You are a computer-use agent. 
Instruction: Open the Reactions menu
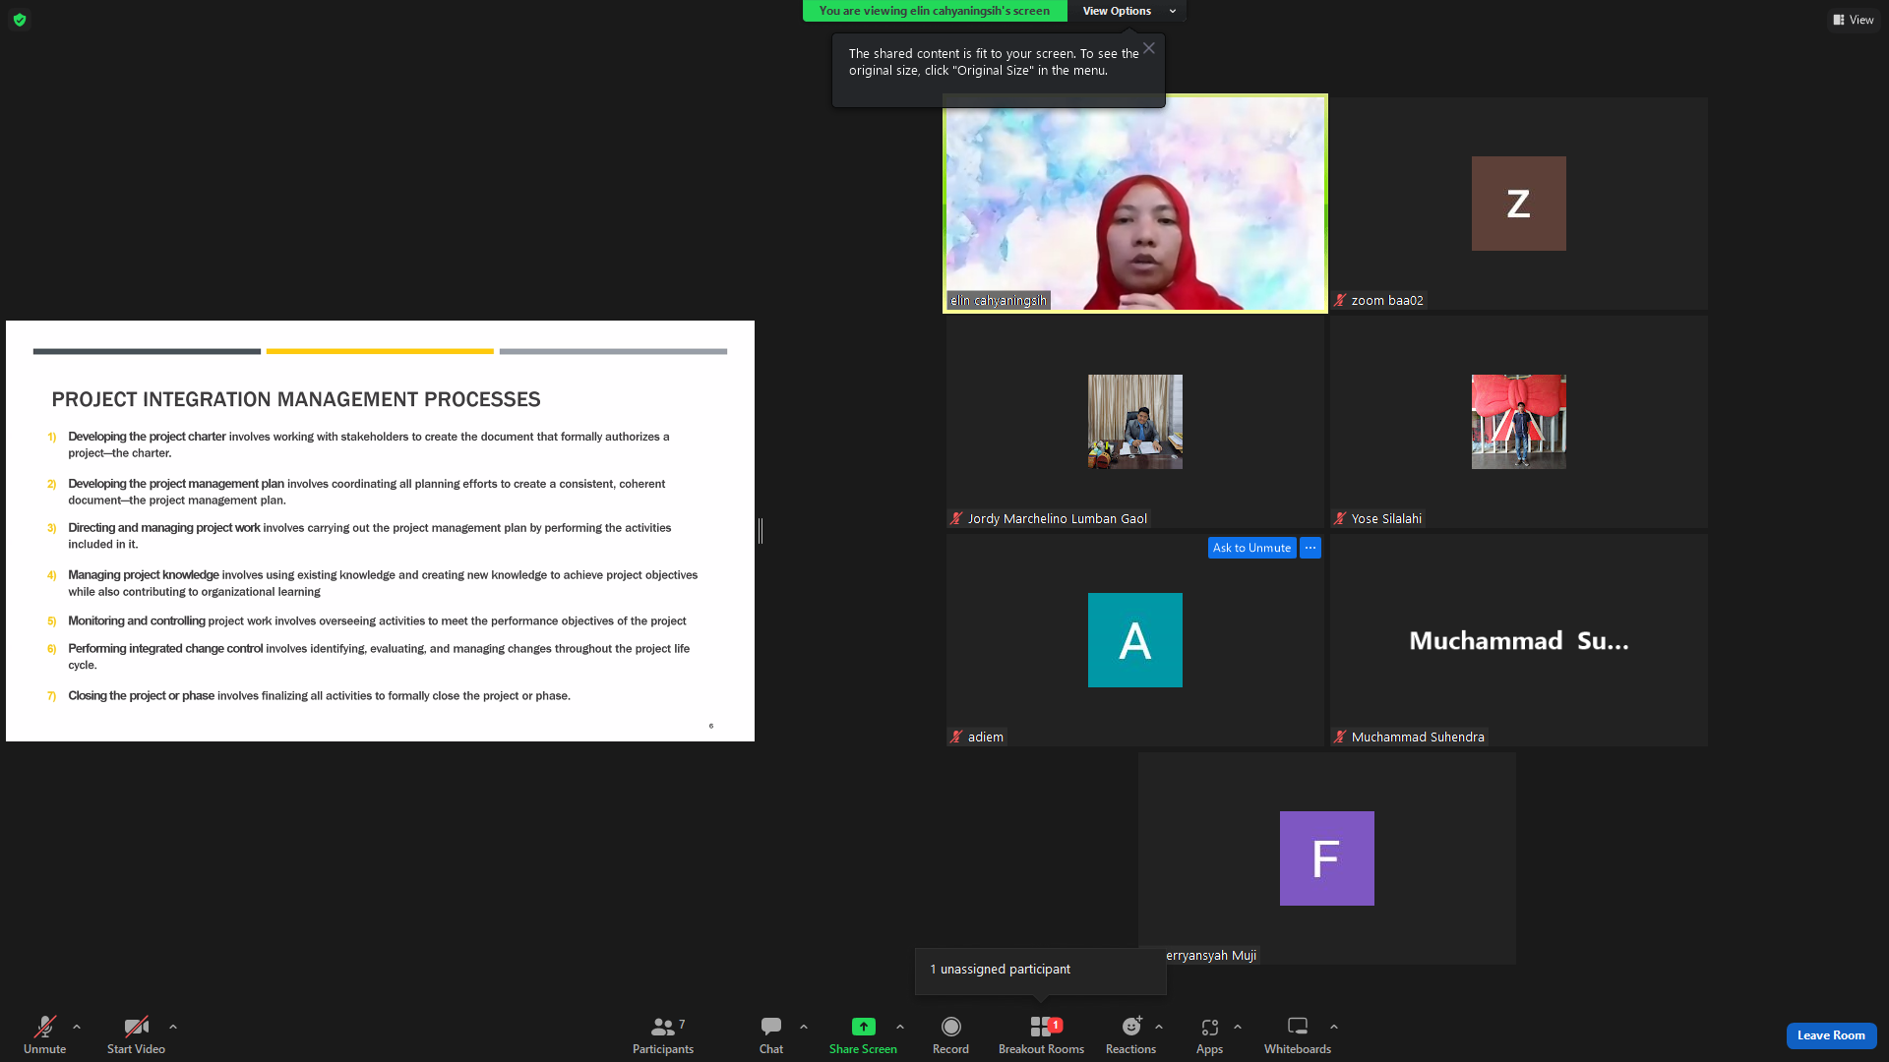click(1130, 1034)
